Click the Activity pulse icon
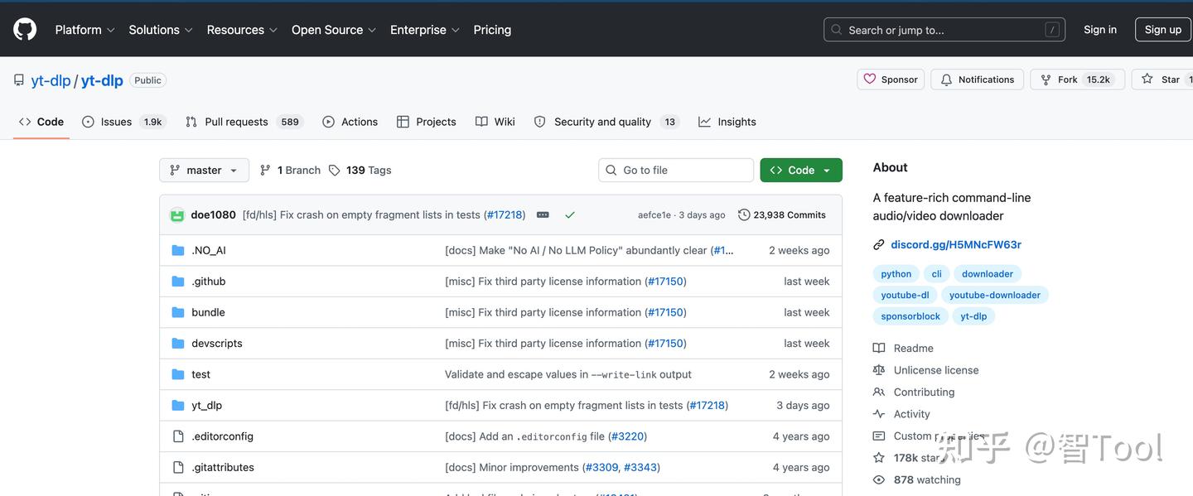The image size is (1193, 496). click(x=879, y=414)
